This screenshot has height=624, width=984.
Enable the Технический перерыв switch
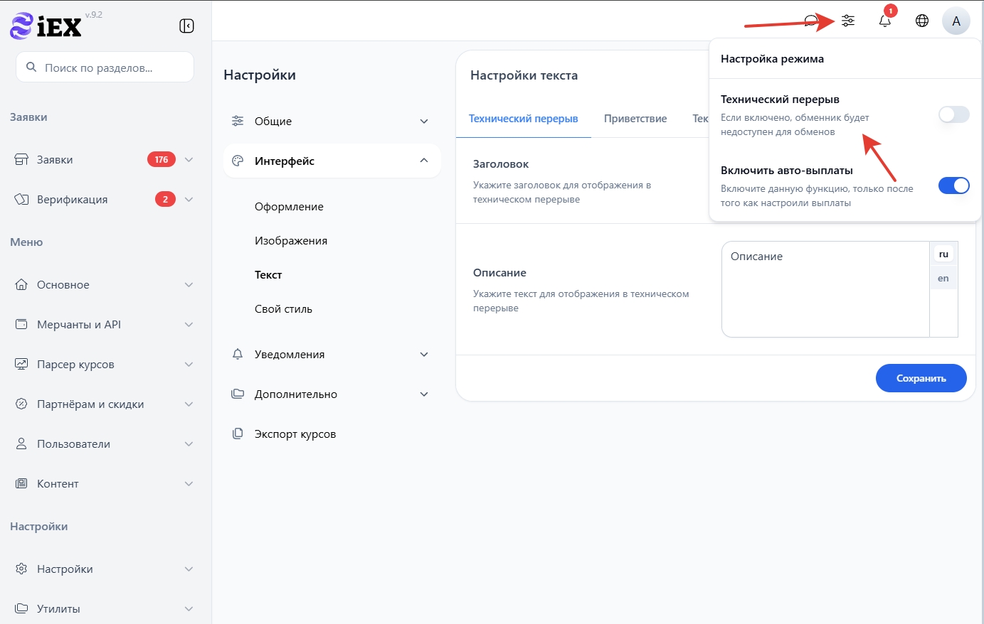pos(953,114)
